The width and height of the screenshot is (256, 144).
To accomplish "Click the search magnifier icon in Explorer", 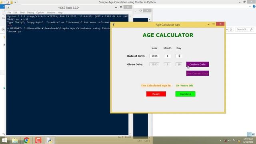I will point(251,29).
